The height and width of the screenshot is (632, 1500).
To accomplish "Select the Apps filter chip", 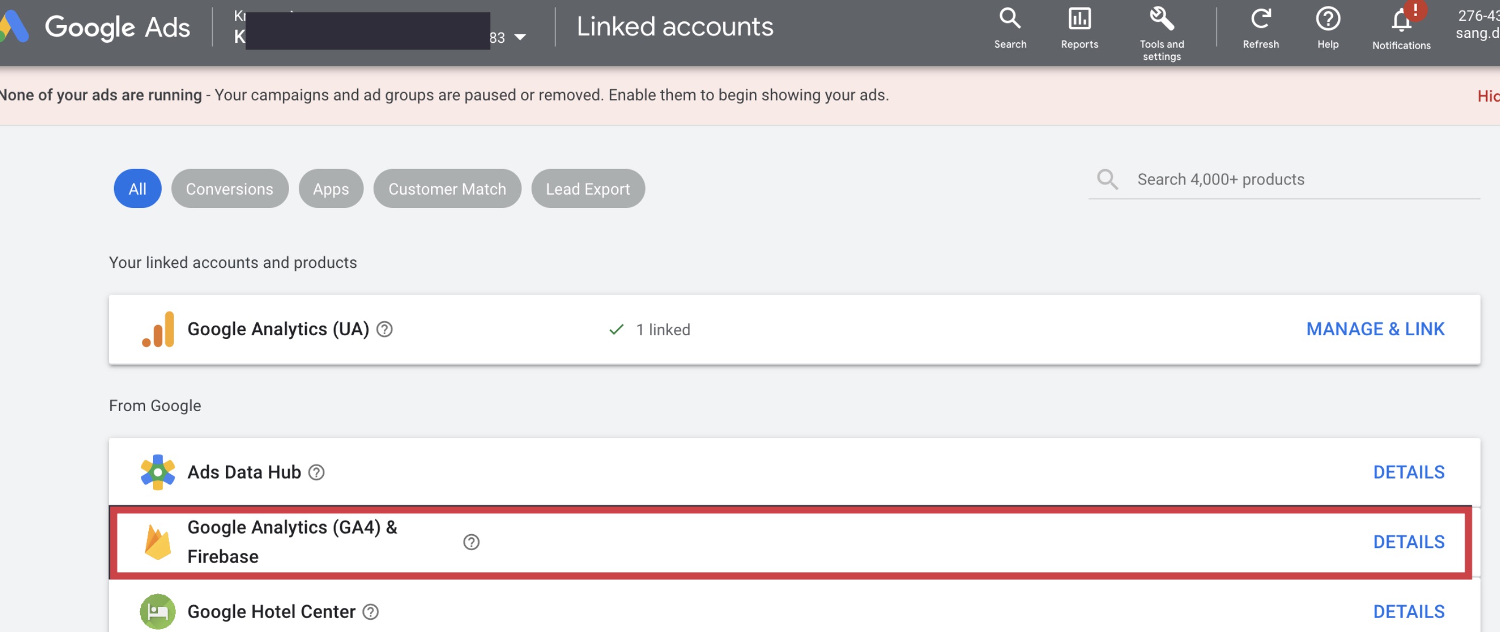I will coord(331,189).
